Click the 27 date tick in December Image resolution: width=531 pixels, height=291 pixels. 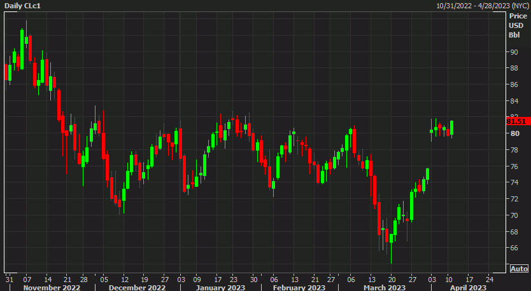(164, 280)
